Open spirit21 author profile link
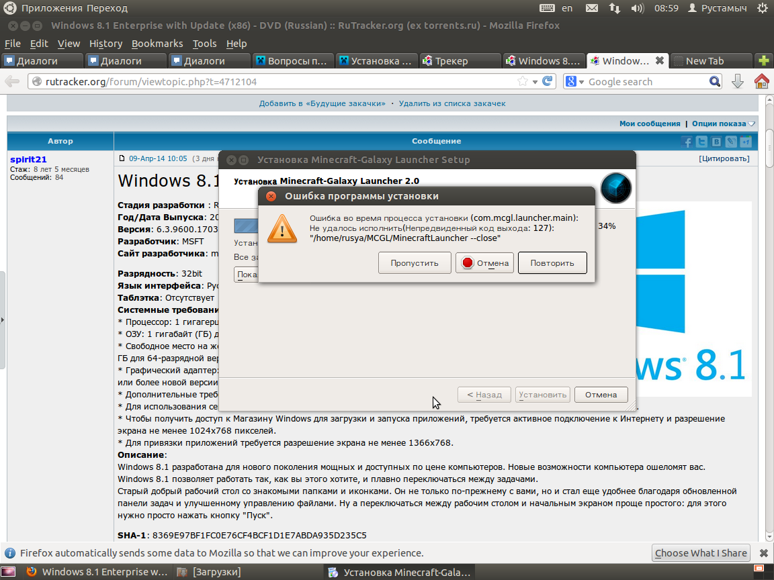This screenshot has width=774, height=580. tap(28, 159)
